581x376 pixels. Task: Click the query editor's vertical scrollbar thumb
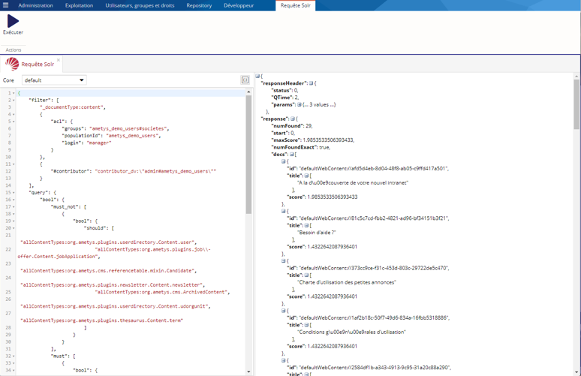coord(248,155)
